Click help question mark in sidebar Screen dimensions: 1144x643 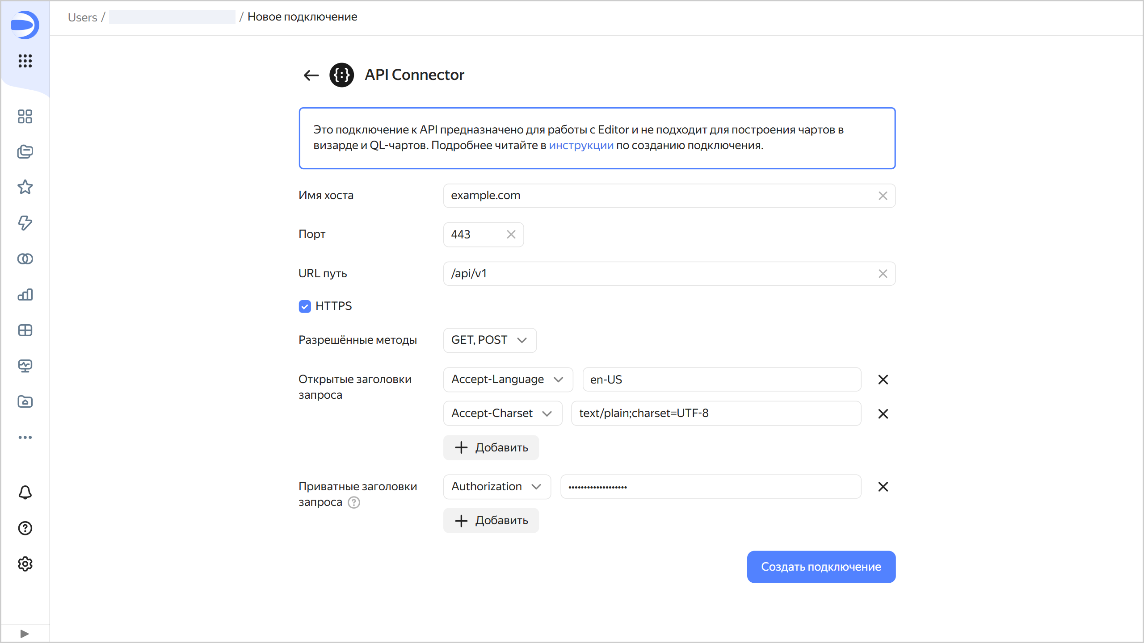click(25, 528)
